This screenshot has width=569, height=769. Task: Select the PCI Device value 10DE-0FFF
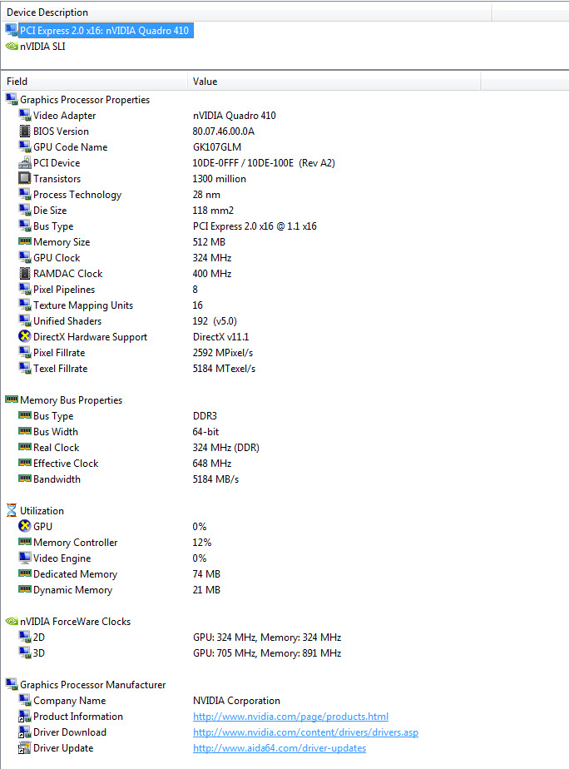(264, 163)
